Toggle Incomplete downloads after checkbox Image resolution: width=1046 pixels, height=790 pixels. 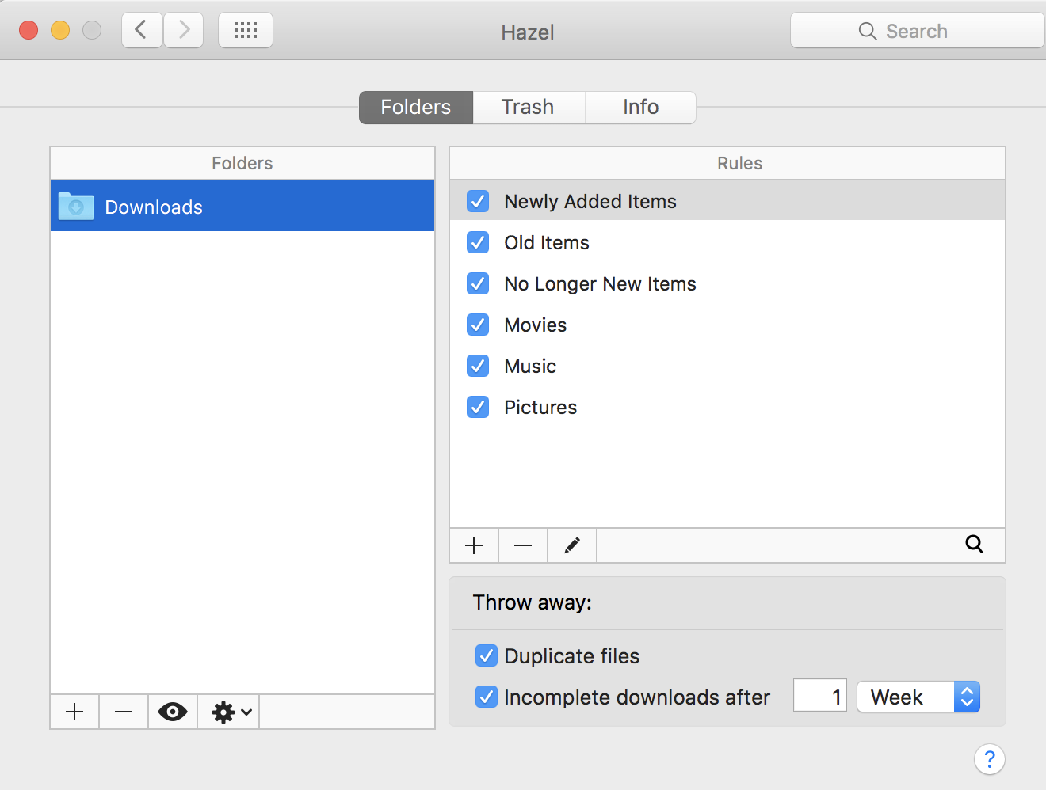point(486,697)
